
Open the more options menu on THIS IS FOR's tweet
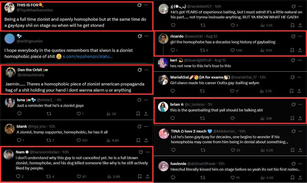click(x=146, y=5)
